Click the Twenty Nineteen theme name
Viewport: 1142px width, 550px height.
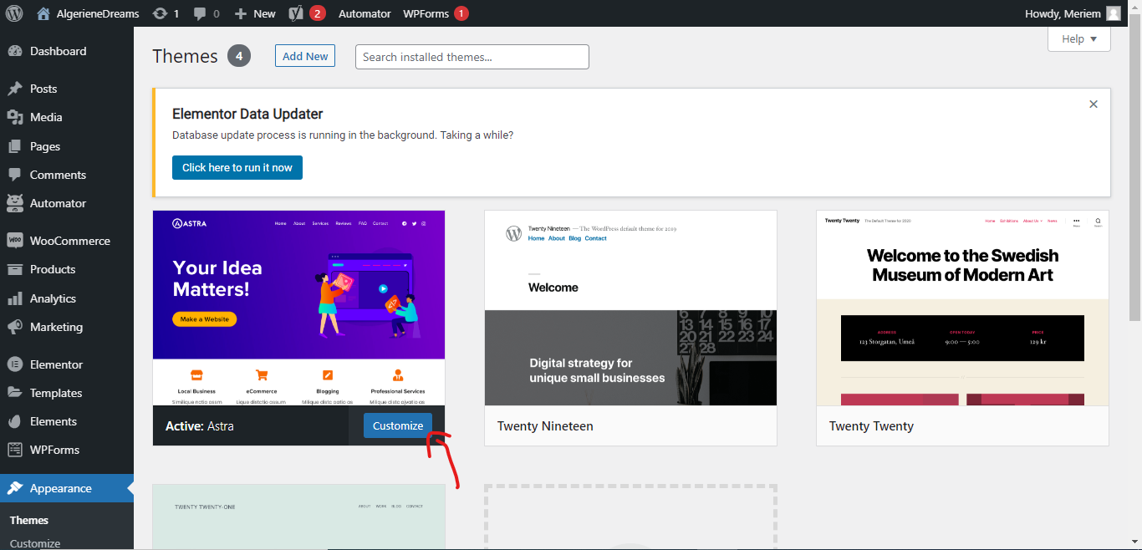(x=545, y=425)
